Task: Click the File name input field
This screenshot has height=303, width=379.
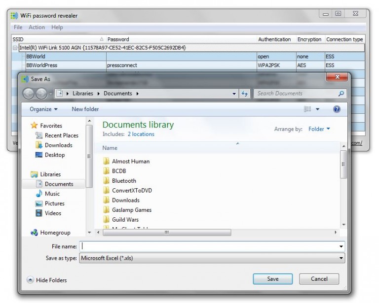Action: (x=209, y=246)
